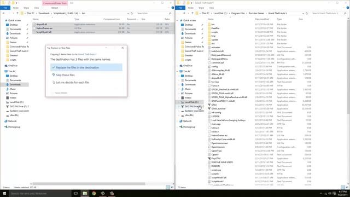Select Network in left window sidebar

(x=12, y=121)
